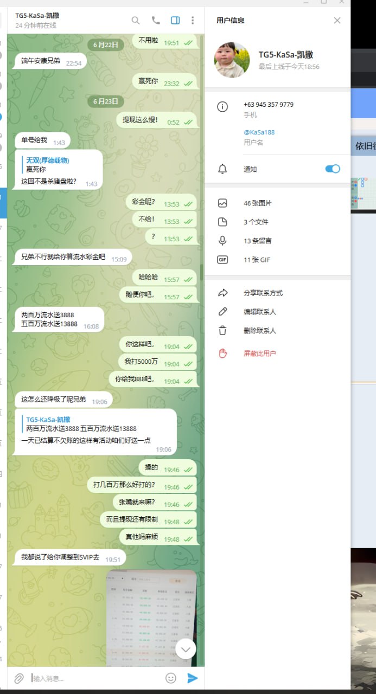Open TG5-KaSa profile avatar photo
The height and width of the screenshot is (694, 376).
coord(232,60)
